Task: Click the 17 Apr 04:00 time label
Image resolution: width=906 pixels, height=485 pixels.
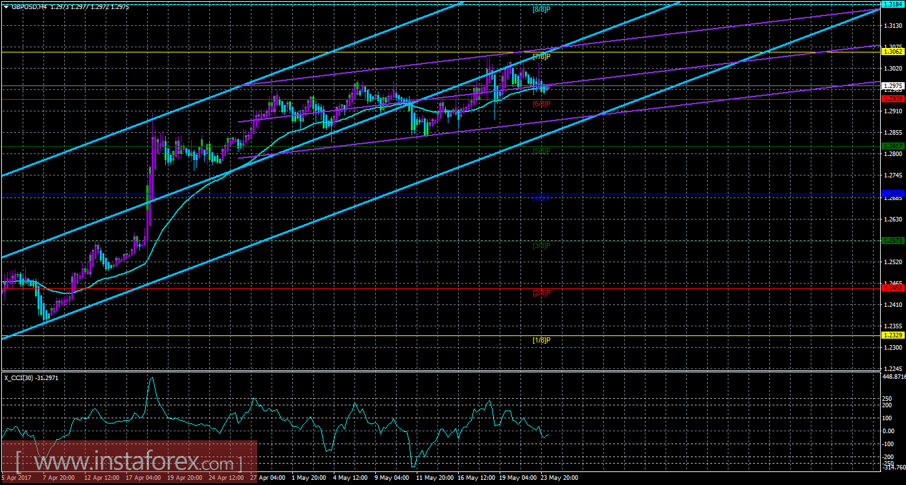Action: [x=144, y=478]
